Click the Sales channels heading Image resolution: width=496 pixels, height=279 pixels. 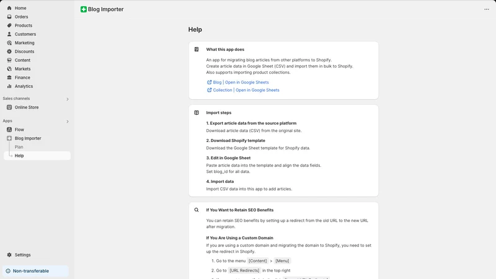pyautogui.click(x=16, y=99)
